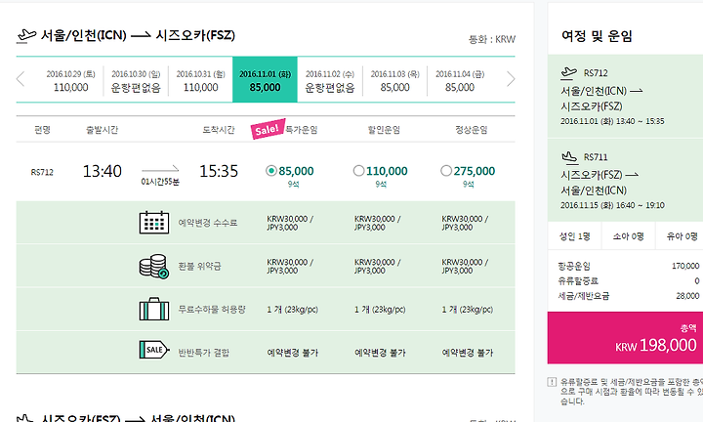Screen dimensions: 703x422
Task: Click the 유류할증료 row
Action: [629, 280]
